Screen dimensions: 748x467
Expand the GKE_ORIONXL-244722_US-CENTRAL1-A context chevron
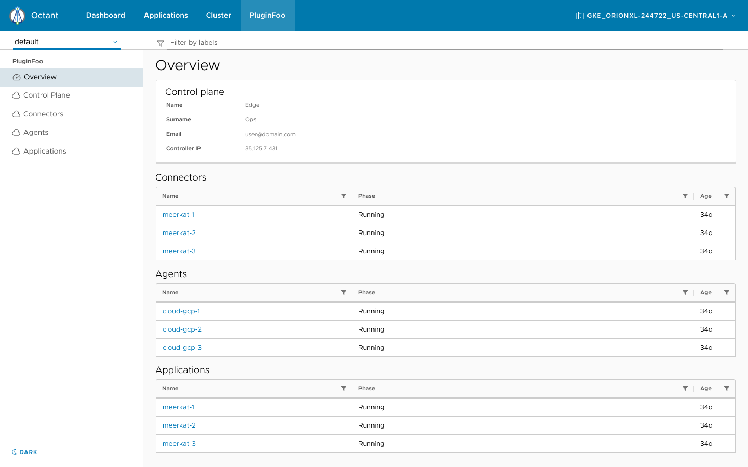pyautogui.click(x=734, y=16)
